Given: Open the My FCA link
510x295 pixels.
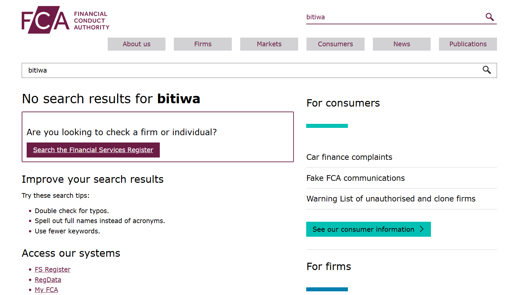Looking at the screenshot, I should pos(46,290).
